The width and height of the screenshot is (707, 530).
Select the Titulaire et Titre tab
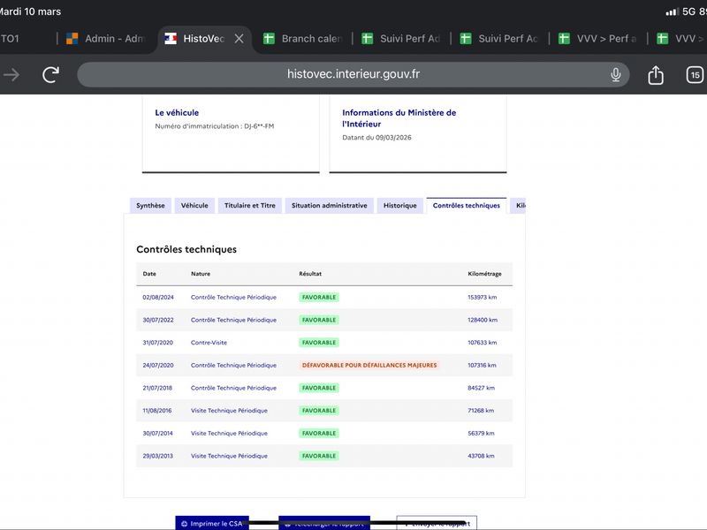pyautogui.click(x=250, y=206)
